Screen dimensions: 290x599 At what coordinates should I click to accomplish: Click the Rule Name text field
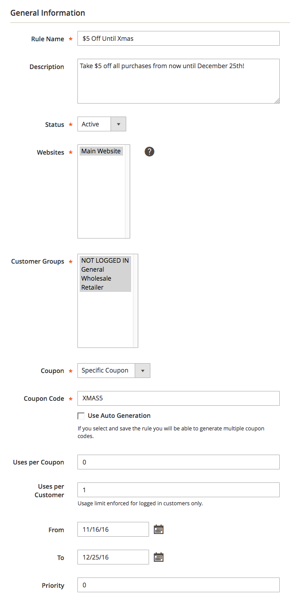click(178, 39)
